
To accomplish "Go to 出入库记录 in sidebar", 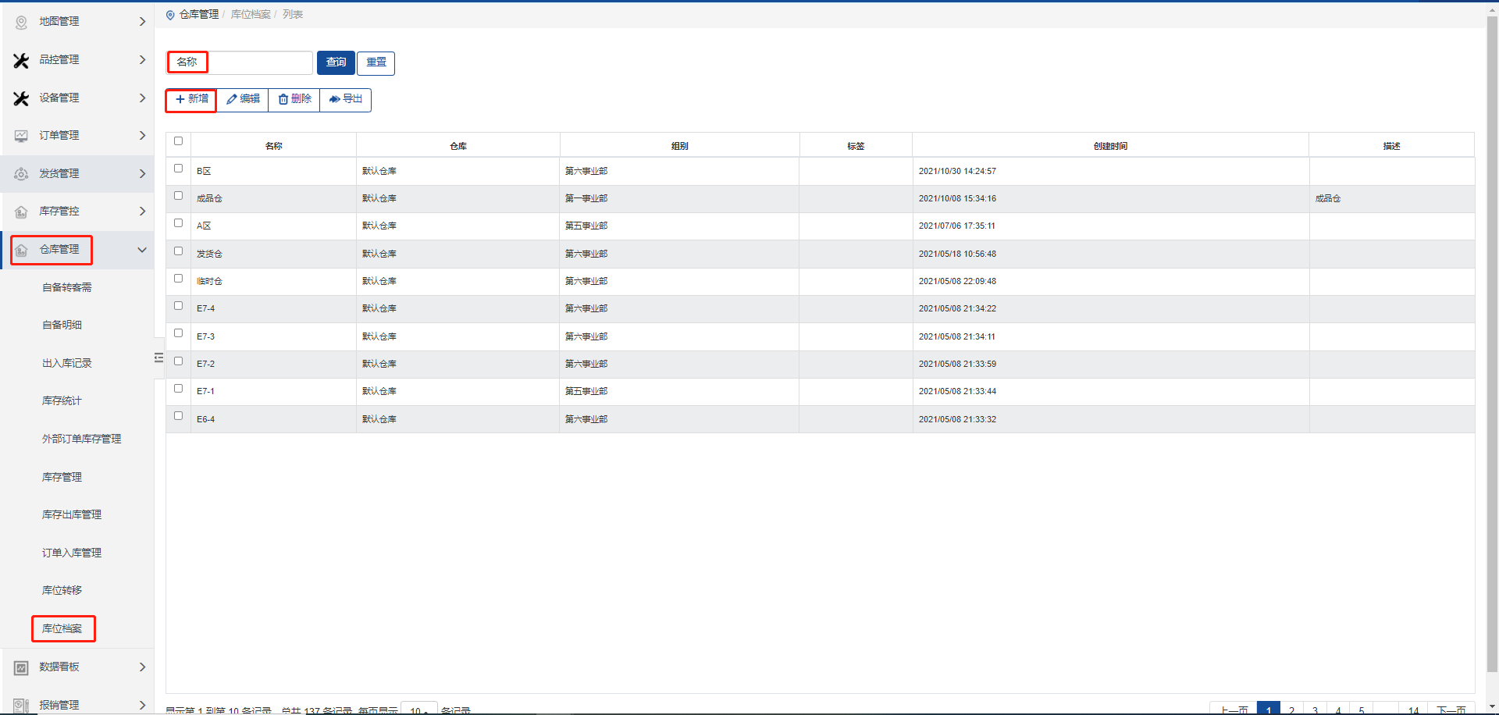I will (67, 363).
